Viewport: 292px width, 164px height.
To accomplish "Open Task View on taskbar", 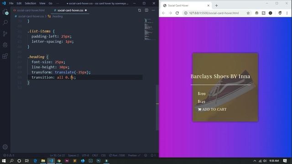I will pos(27,161).
